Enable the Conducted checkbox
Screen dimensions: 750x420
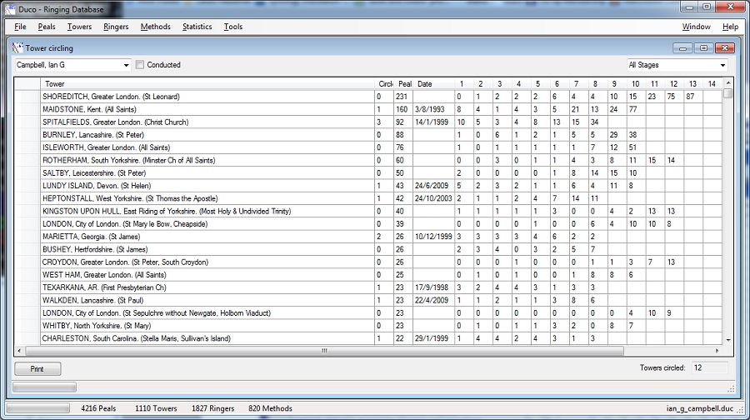pos(140,65)
